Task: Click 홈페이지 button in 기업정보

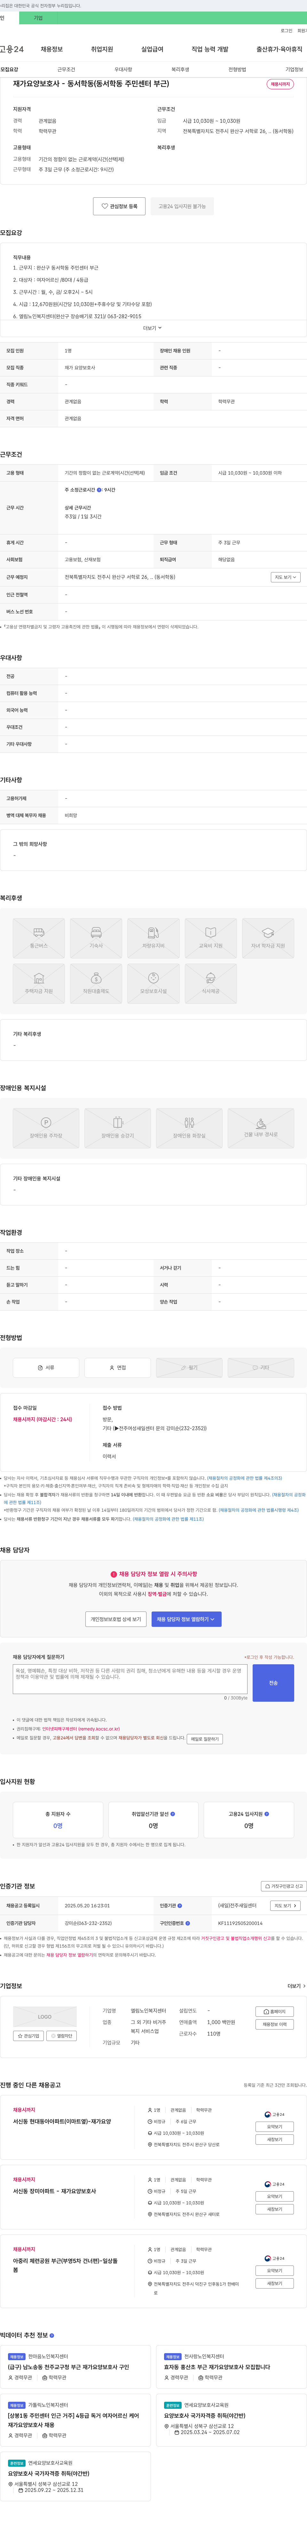Action: click(x=275, y=2011)
